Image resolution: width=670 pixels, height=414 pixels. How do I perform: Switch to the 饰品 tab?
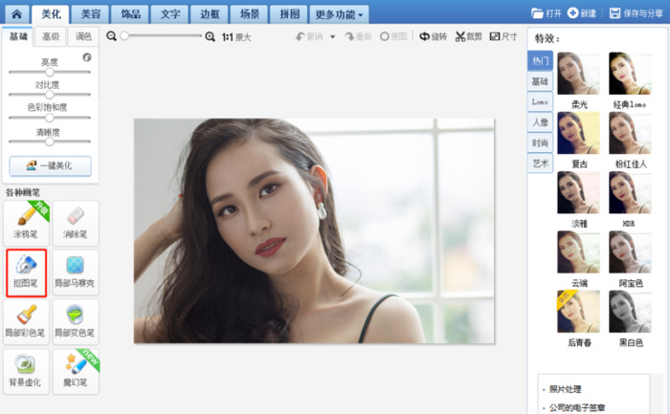(130, 14)
